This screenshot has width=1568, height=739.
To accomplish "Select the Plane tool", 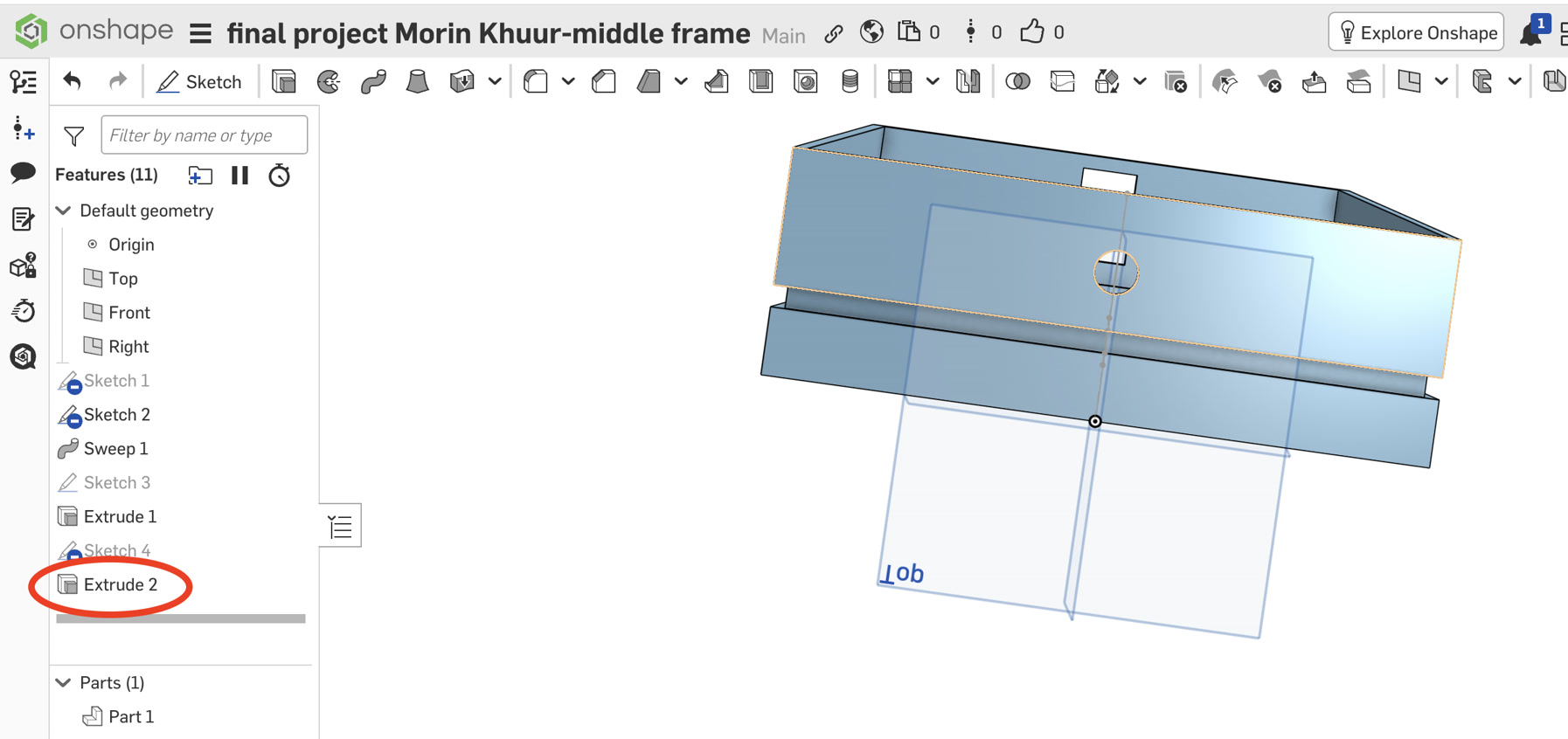I will tap(1409, 82).
